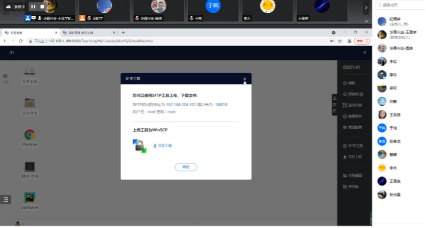Open the 主文件夹 folder icon
The image size is (426, 228).
tap(29, 103)
